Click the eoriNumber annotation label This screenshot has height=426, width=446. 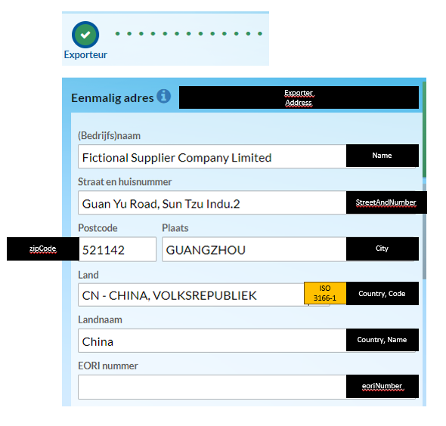[x=383, y=386]
